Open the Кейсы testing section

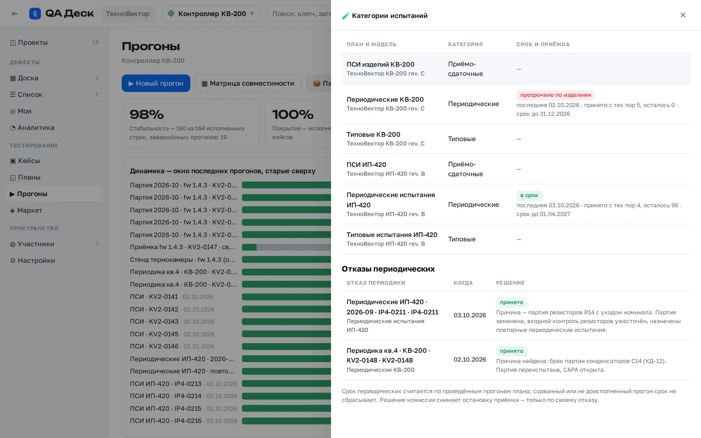click(55, 161)
